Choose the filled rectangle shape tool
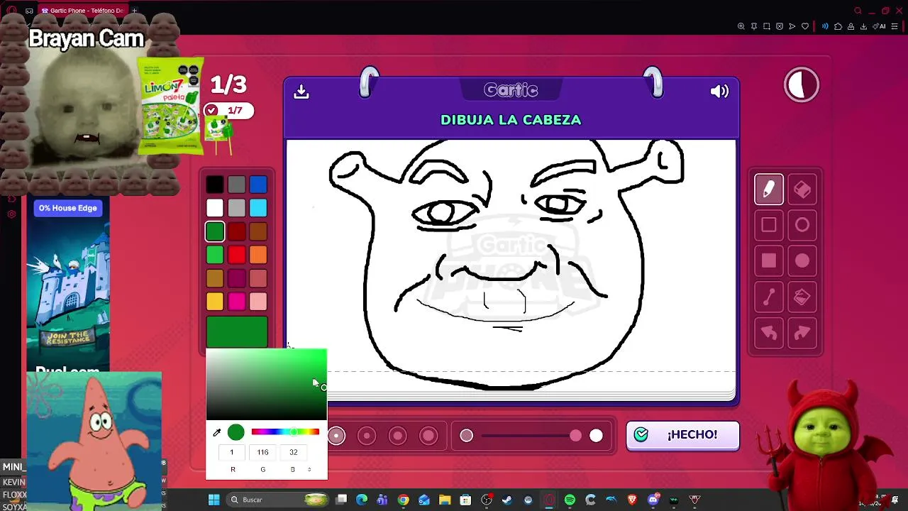Screen dimensions: 908x511 769,260
